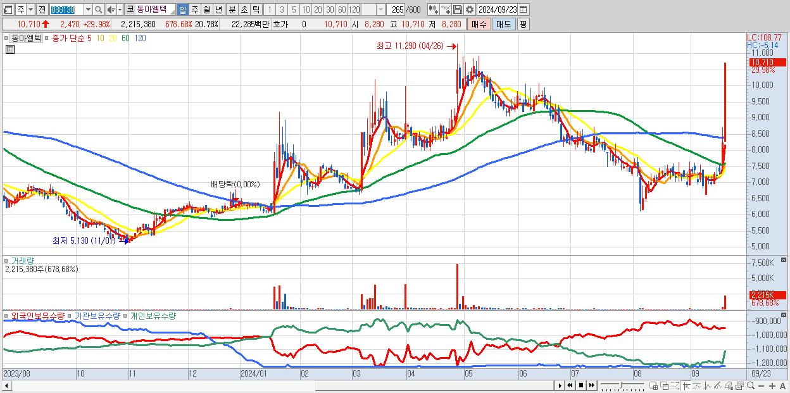Click the moving average indicator icon

(697, 385)
